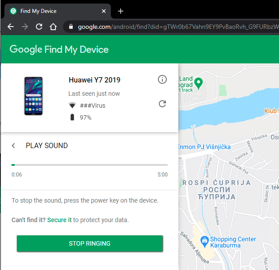Image resolution: width=279 pixels, height=270 pixels.
Task: Click the 'Zenička' street label
Action: (241, 156)
